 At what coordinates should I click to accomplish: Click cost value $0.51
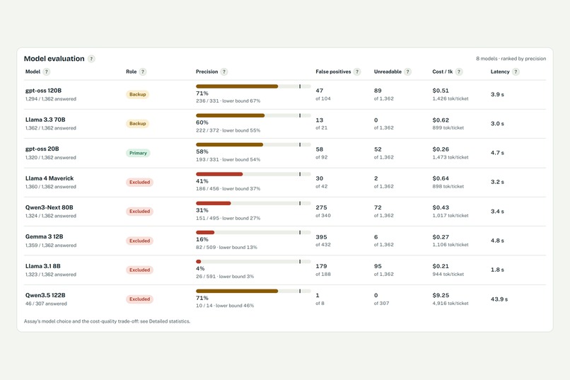click(441, 91)
